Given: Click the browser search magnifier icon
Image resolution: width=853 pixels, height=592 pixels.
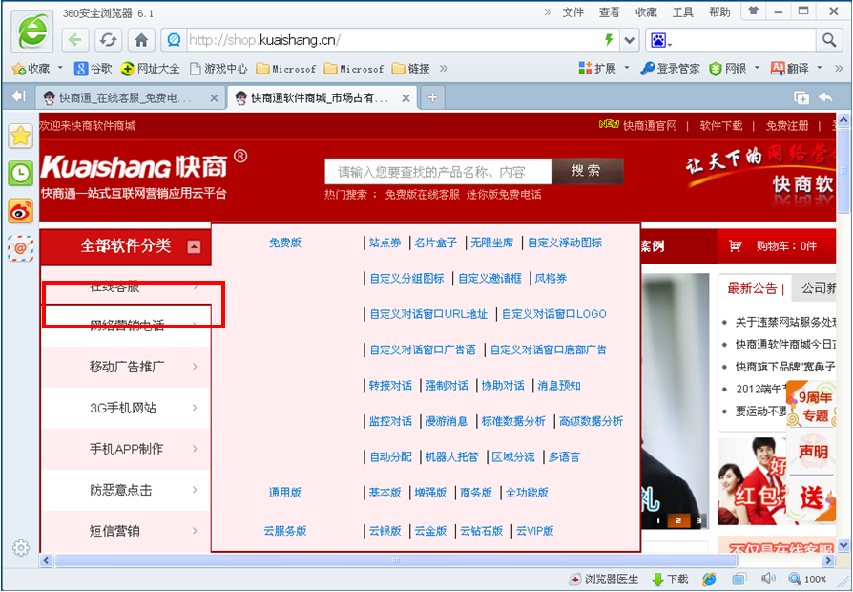Looking at the screenshot, I should tap(829, 40).
